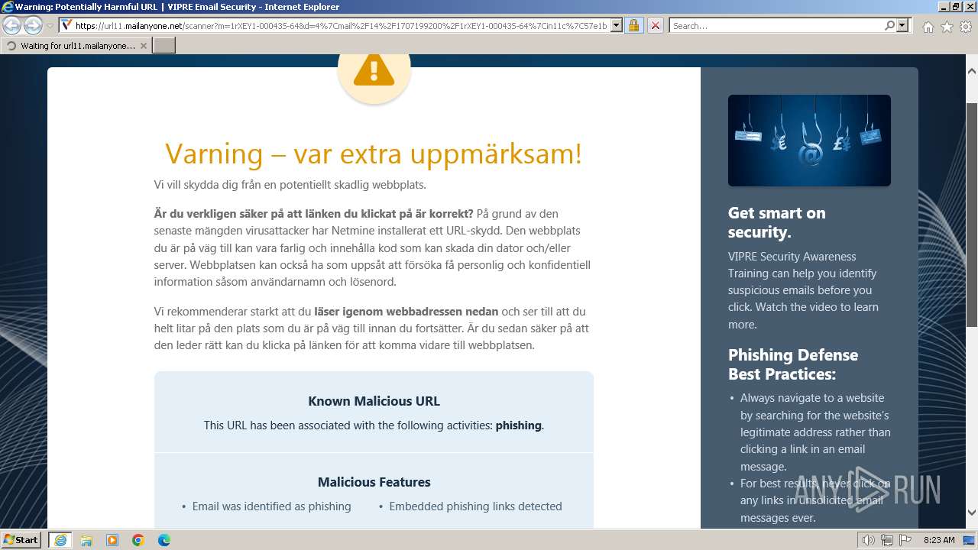Image resolution: width=978 pixels, height=550 pixels.
Task: Open File Explorer folder taskbar icon
Action: (86, 540)
